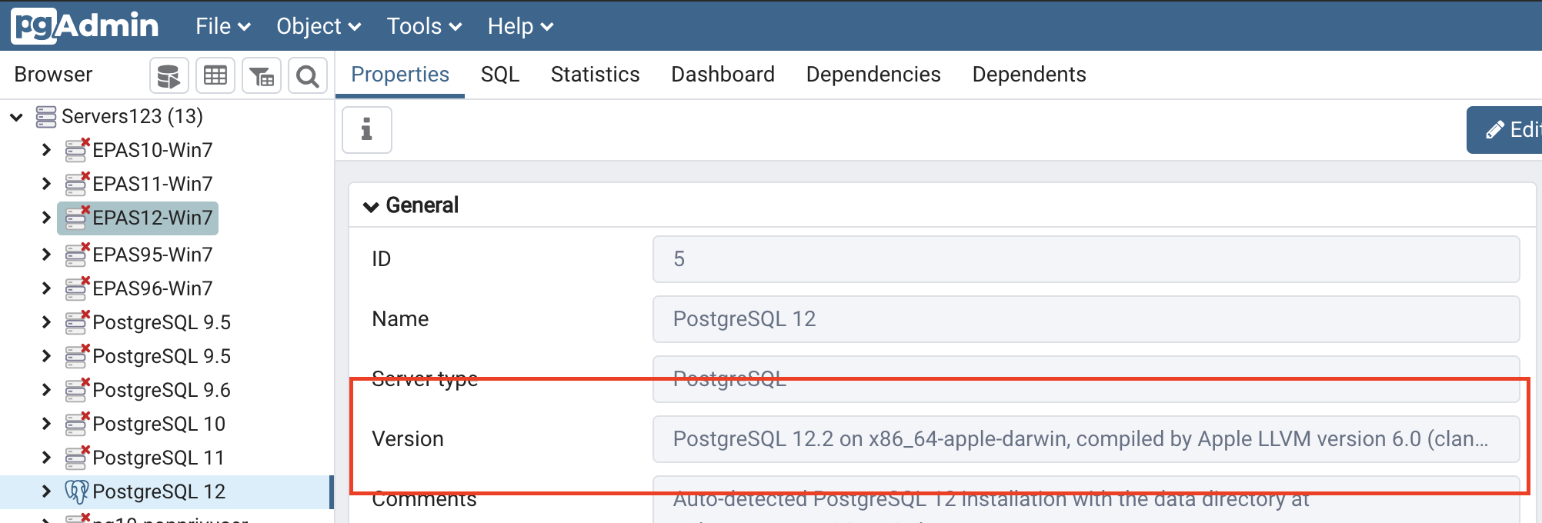Collapse the Servers123 group
The width and height of the screenshot is (1542, 523).
click(16, 117)
